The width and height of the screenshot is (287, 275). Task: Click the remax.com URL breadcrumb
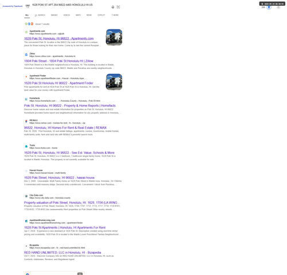coord(57,123)
